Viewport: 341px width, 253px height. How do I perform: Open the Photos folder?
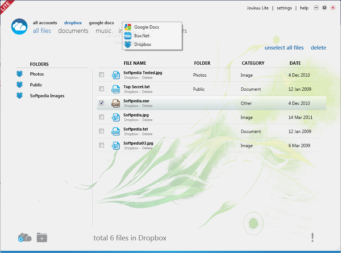pyautogui.click(x=37, y=74)
